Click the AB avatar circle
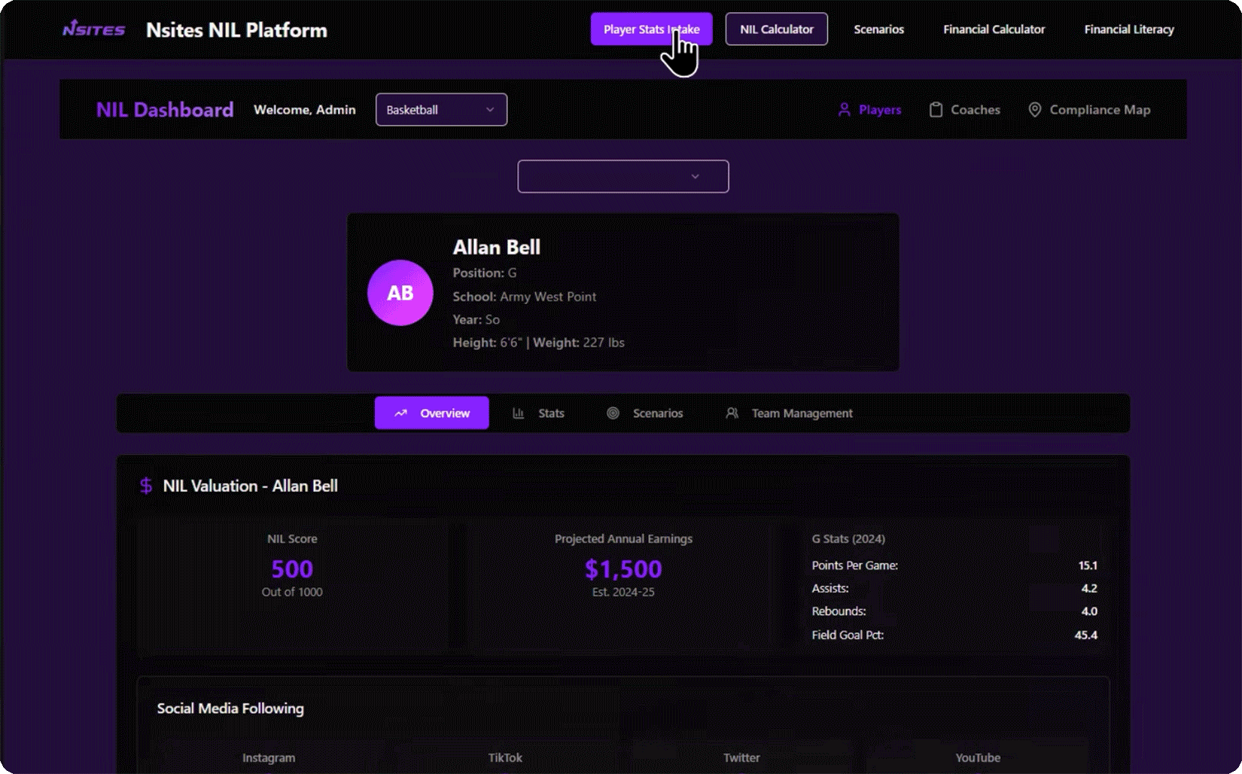This screenshot has width=1242, height=774. (400, 293)
